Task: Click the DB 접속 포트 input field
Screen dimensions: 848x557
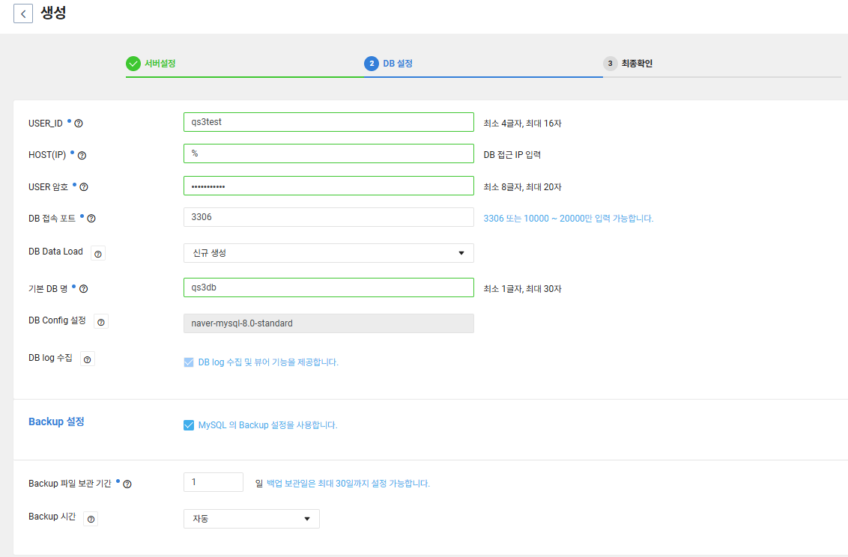Action: coord(328,217)
